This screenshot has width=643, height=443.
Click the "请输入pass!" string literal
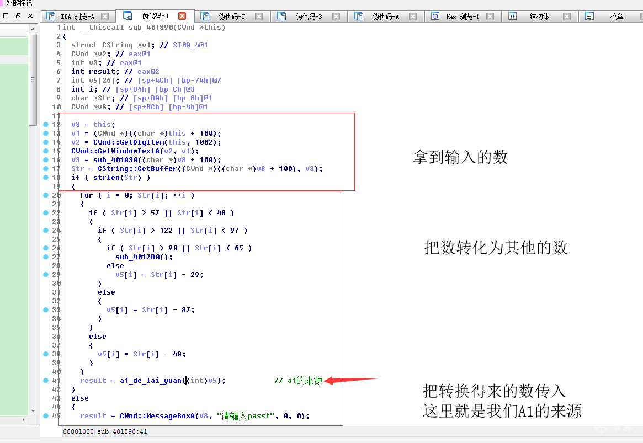click(246, 416)
